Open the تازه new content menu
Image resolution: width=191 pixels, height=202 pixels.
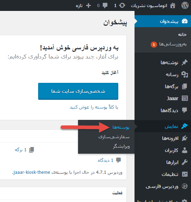(79, 6)
